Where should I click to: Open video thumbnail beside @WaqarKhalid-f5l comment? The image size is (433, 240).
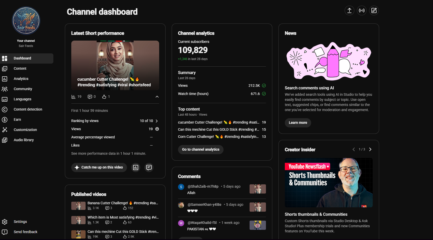(258, 225)
